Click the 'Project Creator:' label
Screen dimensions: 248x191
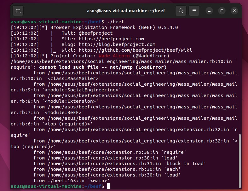pyautogui.click(x=73, y=56)
